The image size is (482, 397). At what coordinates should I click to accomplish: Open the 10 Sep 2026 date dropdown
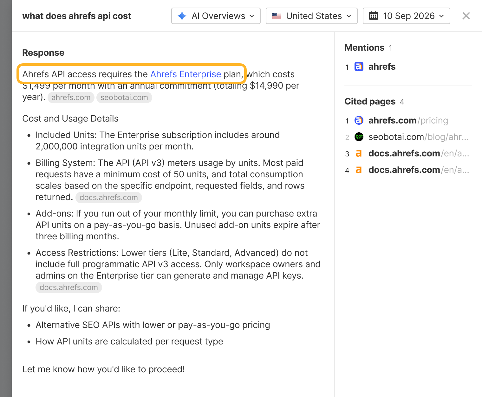(406, 16)
